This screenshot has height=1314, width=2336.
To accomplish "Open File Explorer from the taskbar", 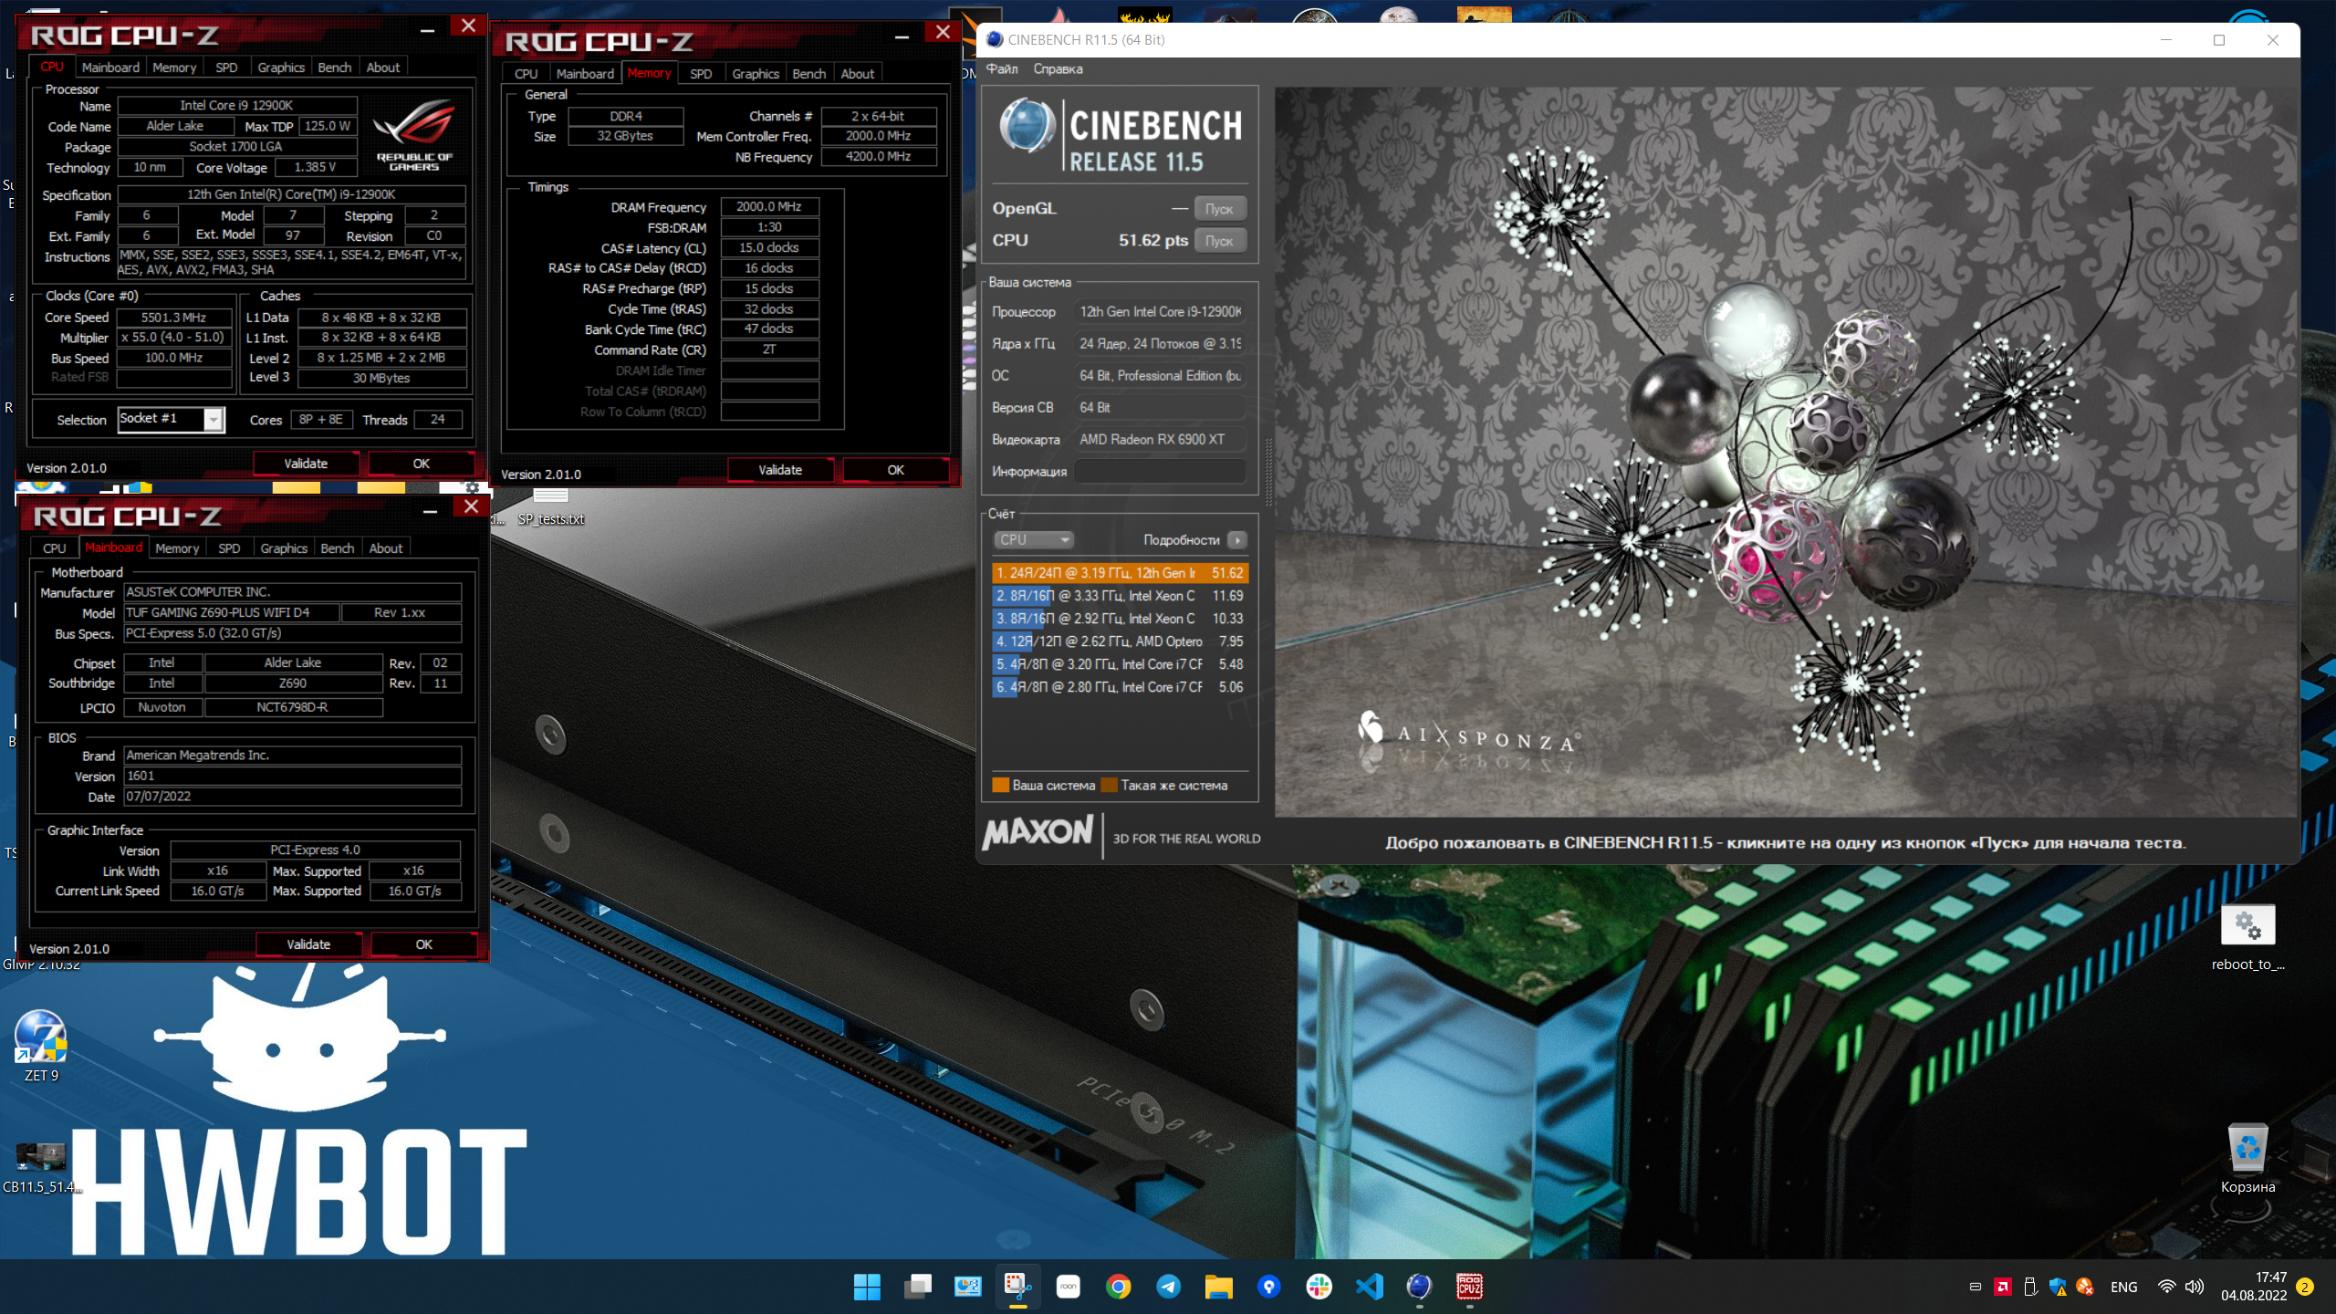I will (x=1218, y=1287).
